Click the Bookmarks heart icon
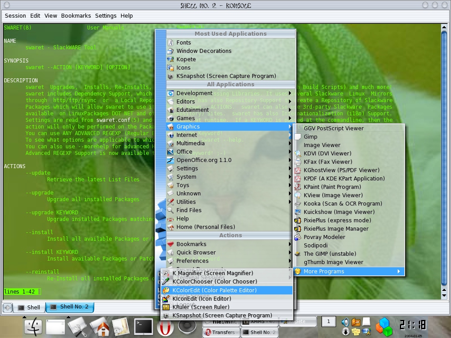 170,244
